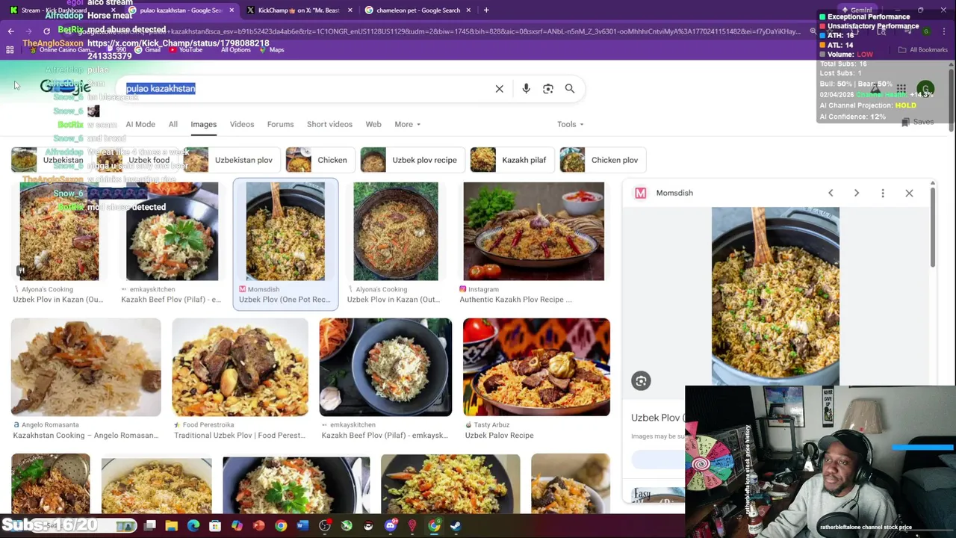The height and width of the screenshot is (538, 956).
Task: Open the three-dot options in the image preview panel
Action: [x=883, y=193]
